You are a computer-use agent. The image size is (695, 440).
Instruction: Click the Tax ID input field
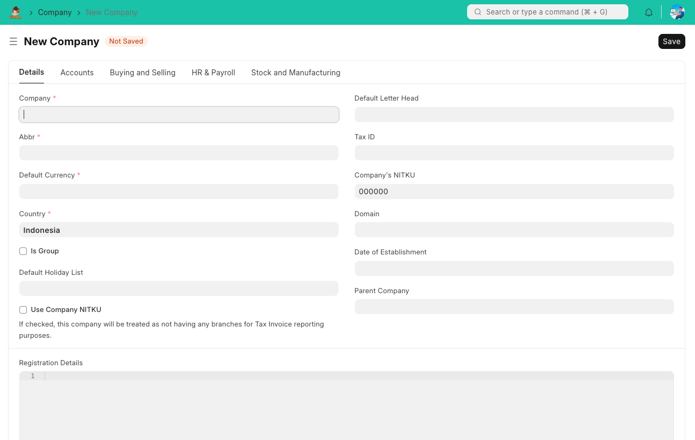coord(514,153)
